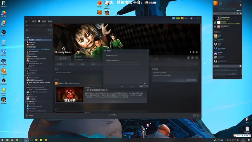Image resolution: width=252 pixels, height=142 pixels.
Task: Go back with the Steam back arrow
Action: (26, 21)
